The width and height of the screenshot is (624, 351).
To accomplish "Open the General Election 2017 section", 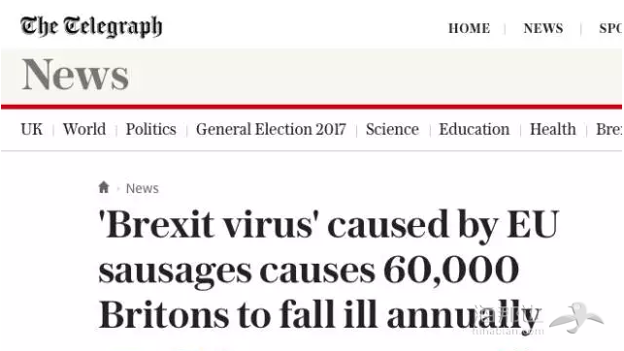I will pos(271,129).
